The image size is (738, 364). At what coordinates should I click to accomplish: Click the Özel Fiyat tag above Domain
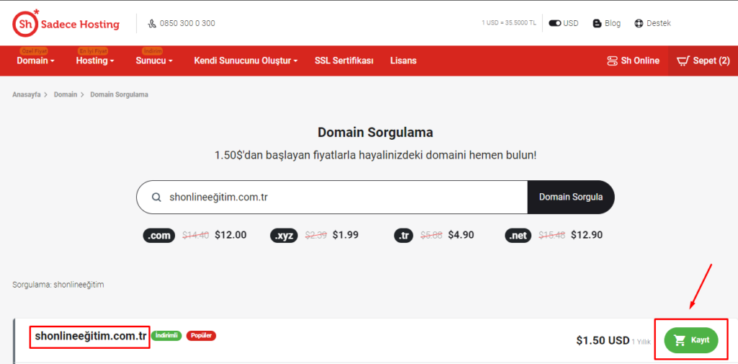pyautogui.click(x=34, y=51)
